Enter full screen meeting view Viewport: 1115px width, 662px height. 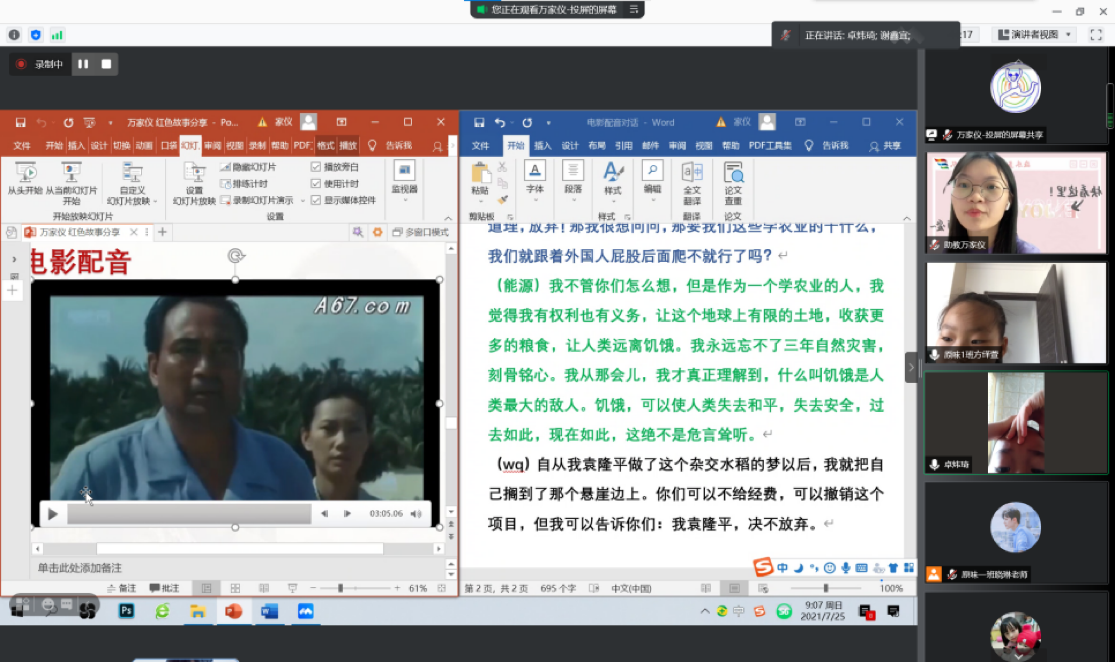[1095, 35]
